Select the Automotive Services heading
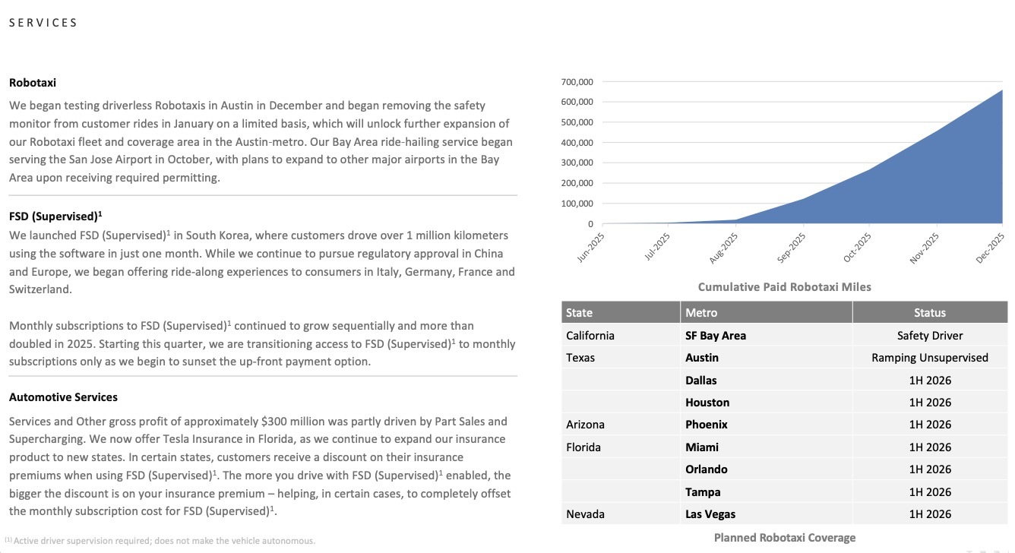 tap(63, 397)
